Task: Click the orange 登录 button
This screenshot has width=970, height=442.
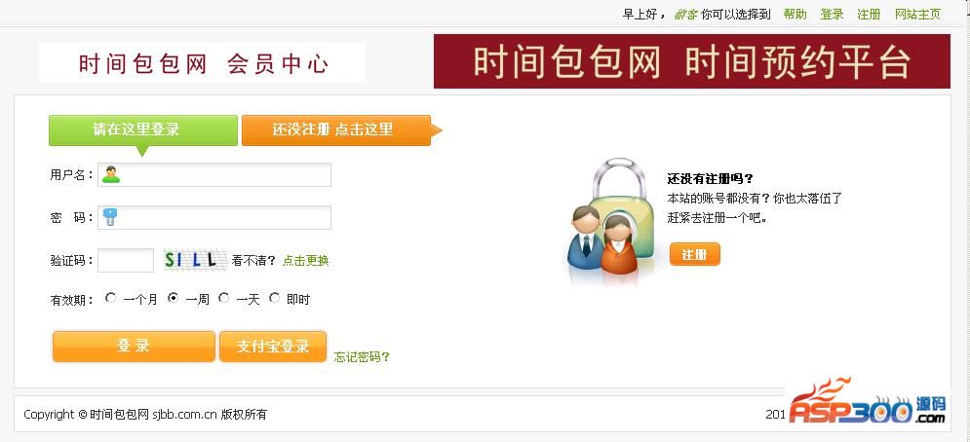Action: [x=134, y=347]
